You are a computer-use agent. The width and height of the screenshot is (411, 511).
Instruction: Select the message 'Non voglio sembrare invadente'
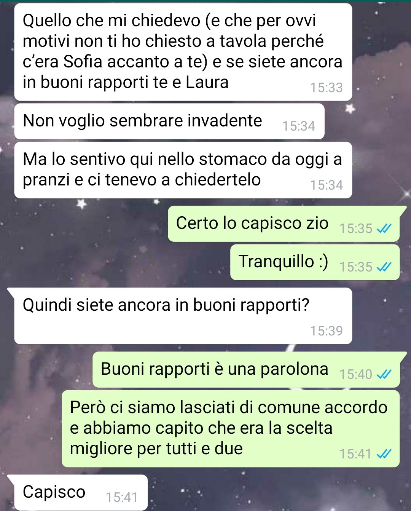coord(169,121)
